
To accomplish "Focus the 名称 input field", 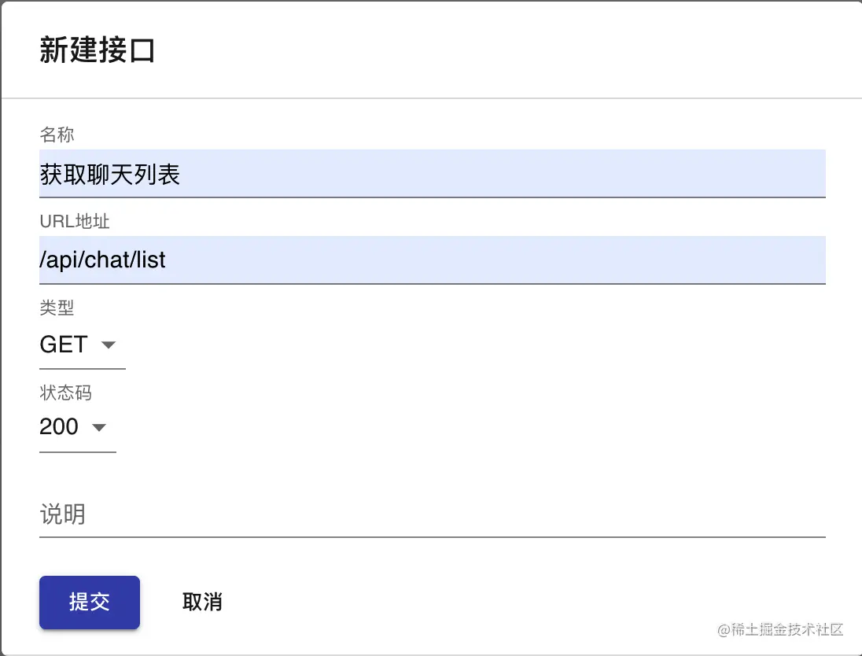I will (432, 173).
